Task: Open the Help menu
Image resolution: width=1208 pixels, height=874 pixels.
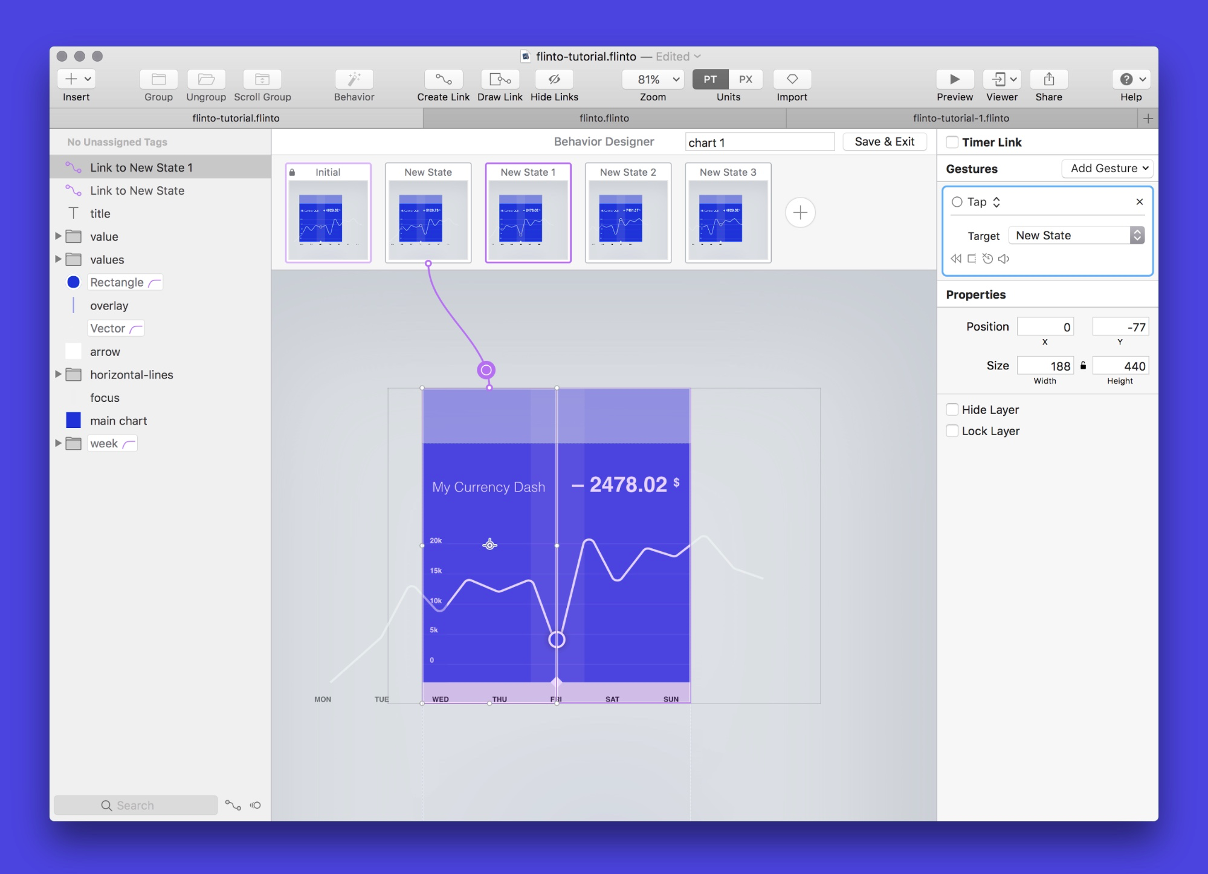Action: pos(1131,79)
